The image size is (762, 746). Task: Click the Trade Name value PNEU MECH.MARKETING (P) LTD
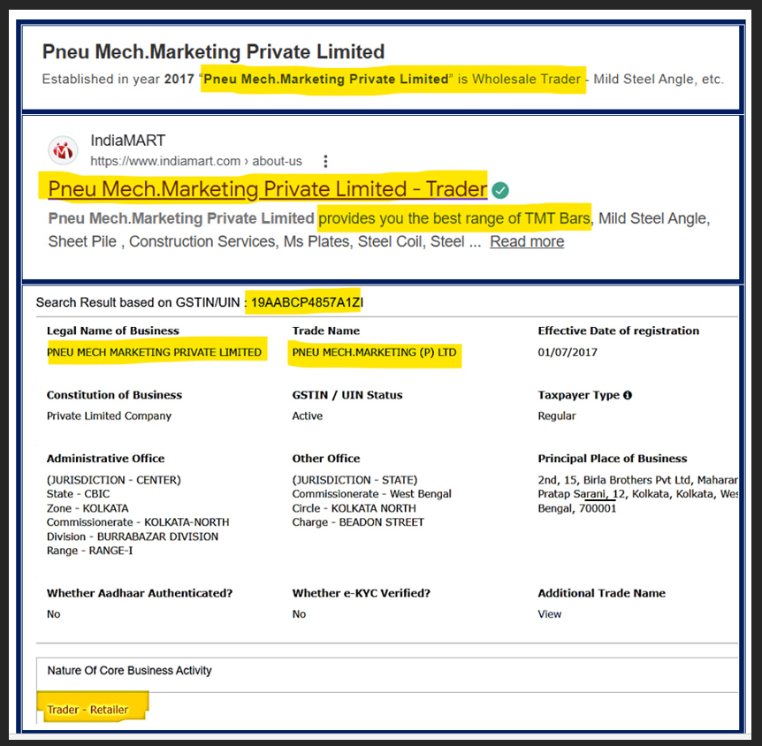coord(374,352)
